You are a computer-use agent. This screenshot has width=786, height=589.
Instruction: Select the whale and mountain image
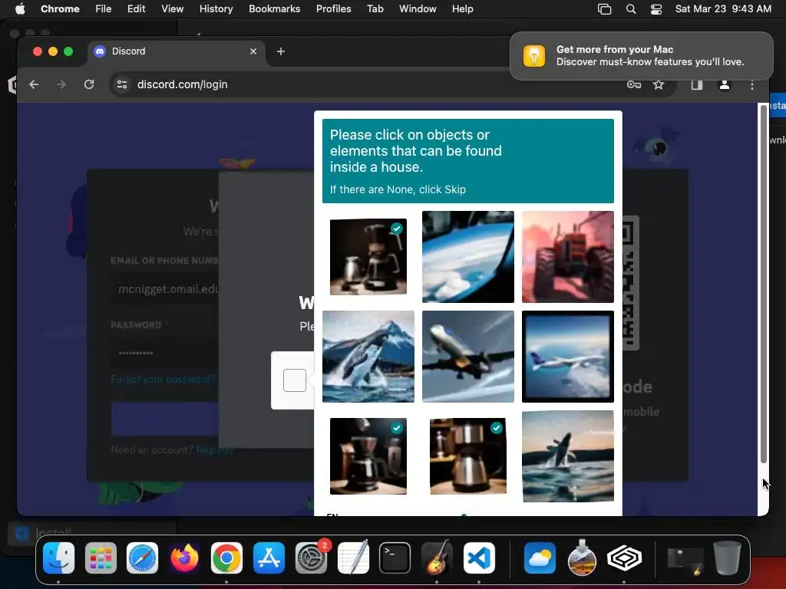click(x=368, y=357)
